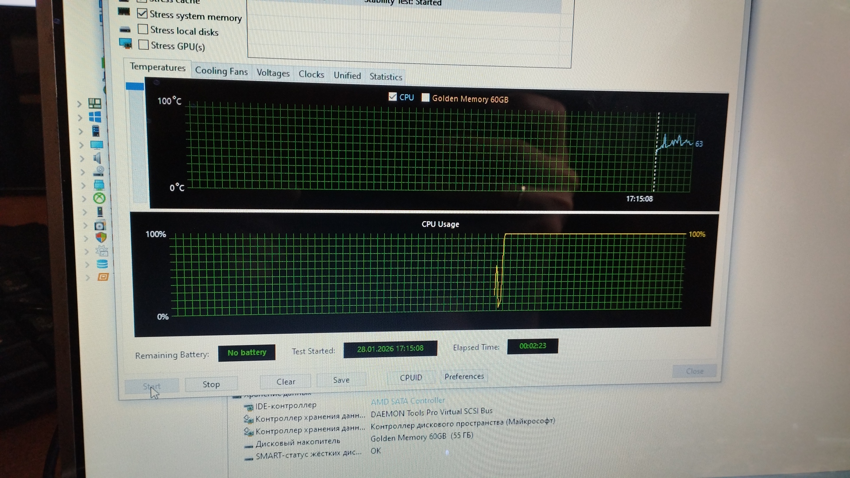The width and height of the screenshot is (850, 478).
Task: Switch to the Cooling Fans tab
Action: point(221,71)
